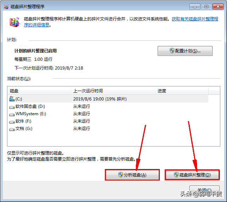
Task: Select the 文档 (G:) row
Action: pyautogui.click(x=108, y=129)
